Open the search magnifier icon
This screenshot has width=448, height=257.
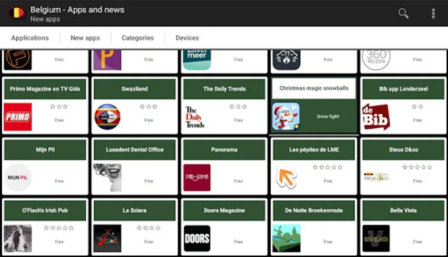tap(403, 13)
